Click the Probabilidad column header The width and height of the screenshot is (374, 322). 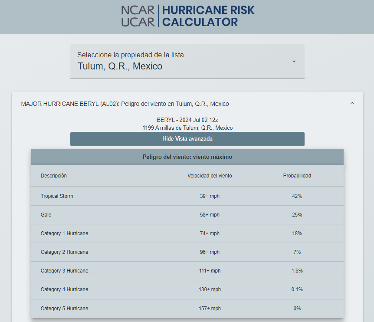[297, 176]
